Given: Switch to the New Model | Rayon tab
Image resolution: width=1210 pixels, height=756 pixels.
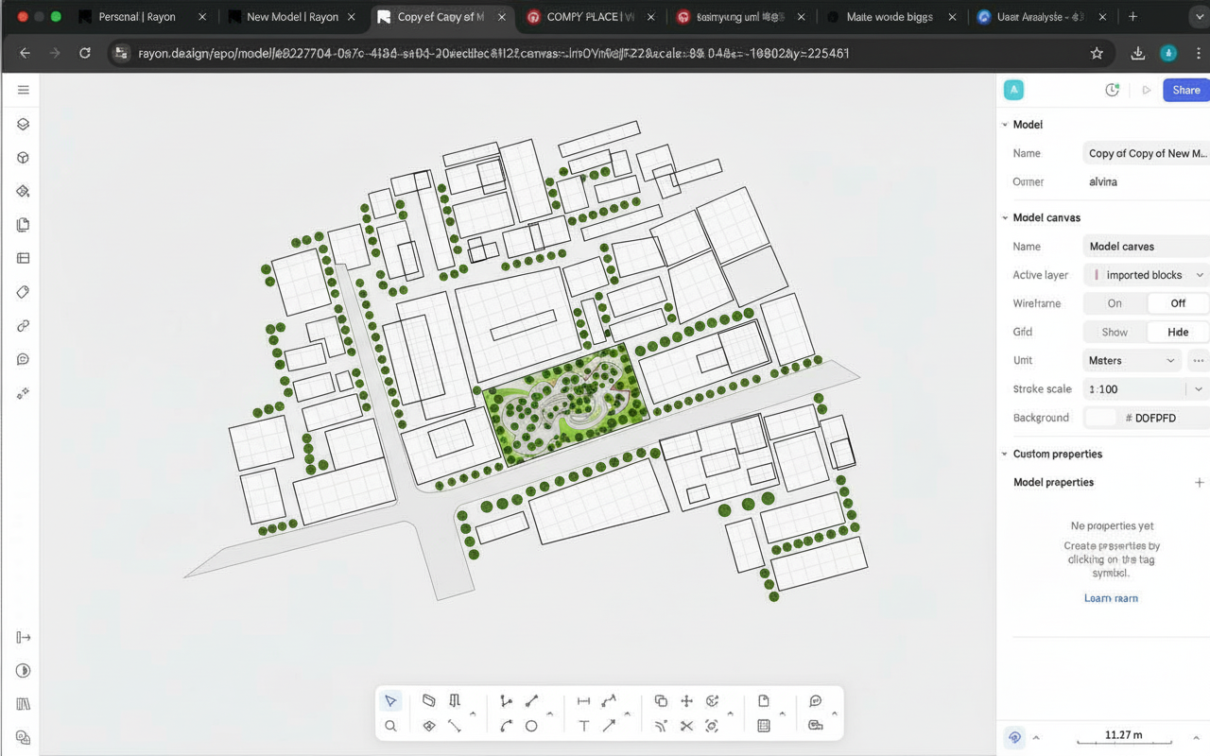Looking at the screenshot, I should tap(292, 17).
